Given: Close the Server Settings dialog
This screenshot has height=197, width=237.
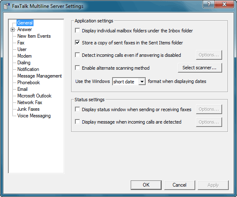Looking at the screenshot, I should 224,4.
